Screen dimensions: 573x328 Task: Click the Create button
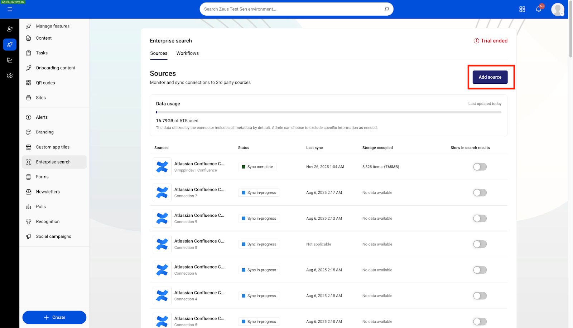(x=54, y=317)
